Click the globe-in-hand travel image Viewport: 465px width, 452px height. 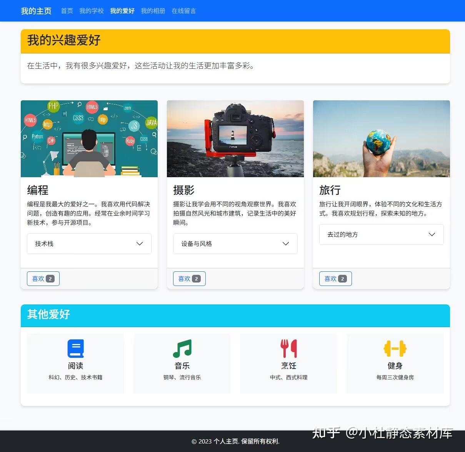pyautogui.click(x=381, y=139)
